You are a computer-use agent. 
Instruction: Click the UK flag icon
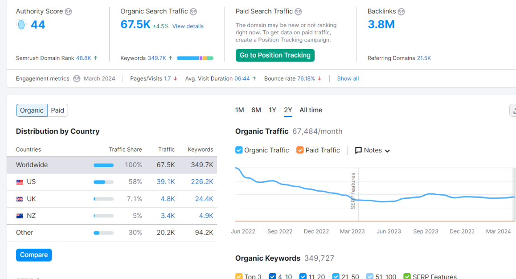coord(20,199)
